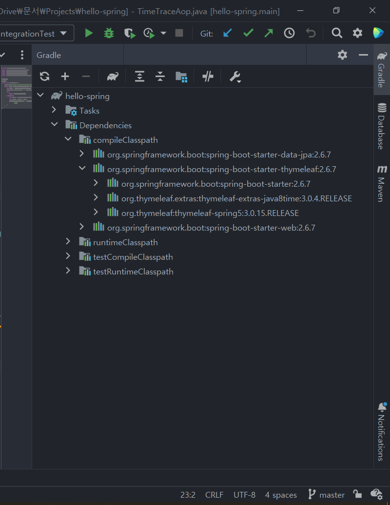Toggle the Gradle side tool tab
Screen dimensions: 390x505
(382, 70)
